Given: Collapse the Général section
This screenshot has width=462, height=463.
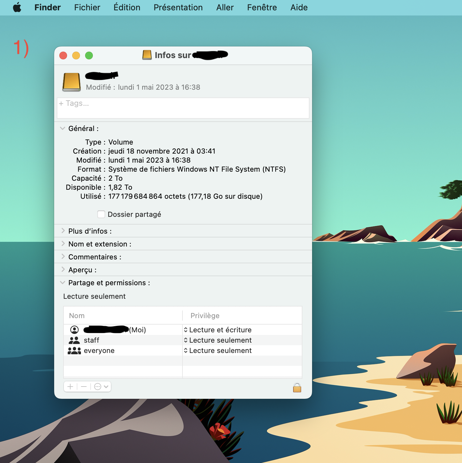Looking at the screenshot, I should (63, 128).
